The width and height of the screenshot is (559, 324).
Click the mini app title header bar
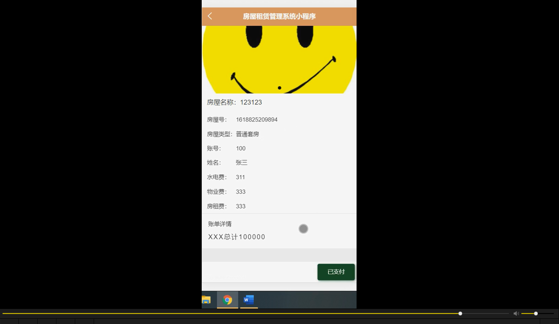[x=279, y=16]
